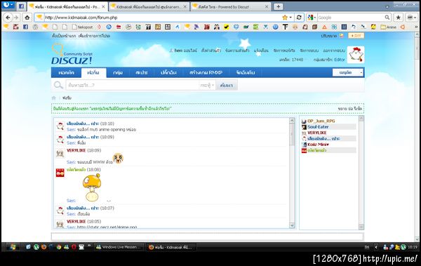Open the Facebook bookmark in bookmarks bar
The width and height of the screenshot is (421, 266).
[25, 27]
